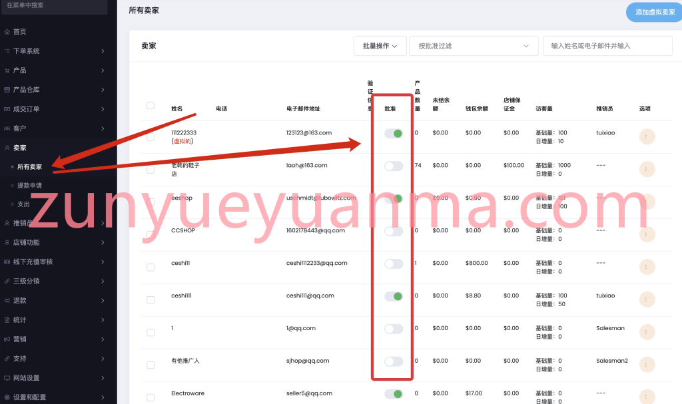The image size is (682, 404).
Task: Select 支出 submenu item
Action: click(x=23, y=204)
